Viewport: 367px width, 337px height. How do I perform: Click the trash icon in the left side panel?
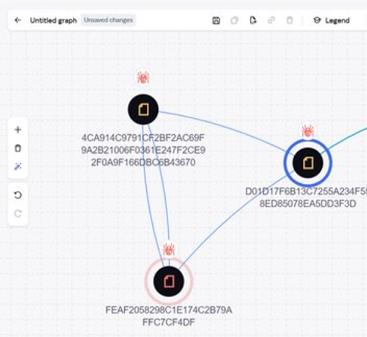pyautogui.click(x=18, y=148)
